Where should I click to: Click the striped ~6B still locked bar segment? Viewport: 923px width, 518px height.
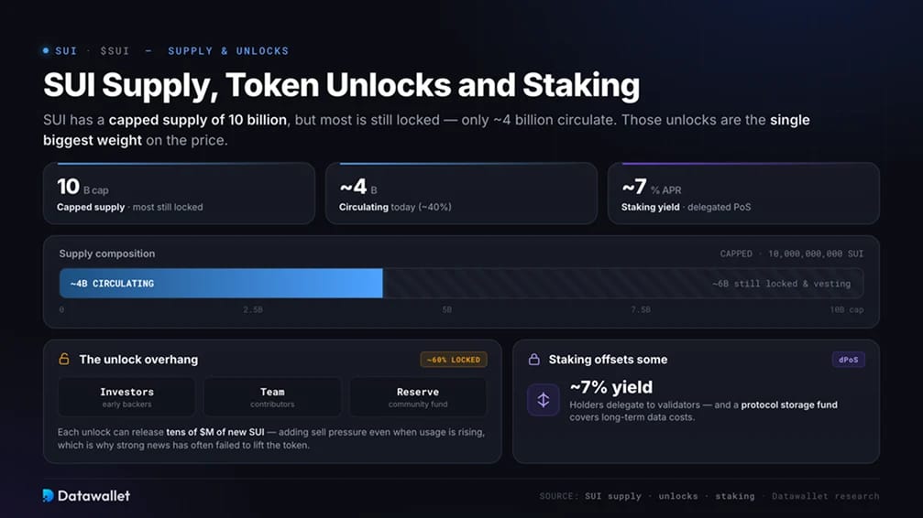pyautogui.click(x=622, y=284)
